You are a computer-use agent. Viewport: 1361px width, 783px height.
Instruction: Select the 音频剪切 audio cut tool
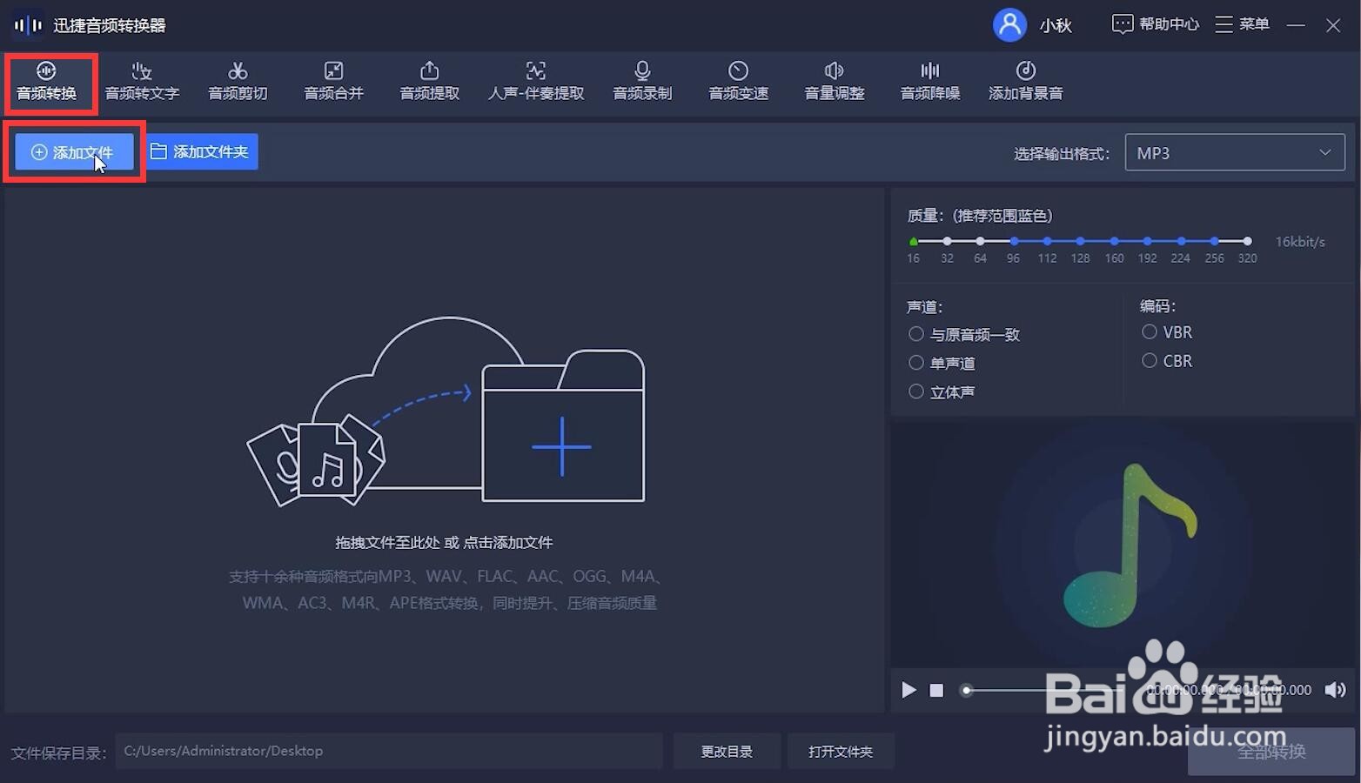[238, 82]
